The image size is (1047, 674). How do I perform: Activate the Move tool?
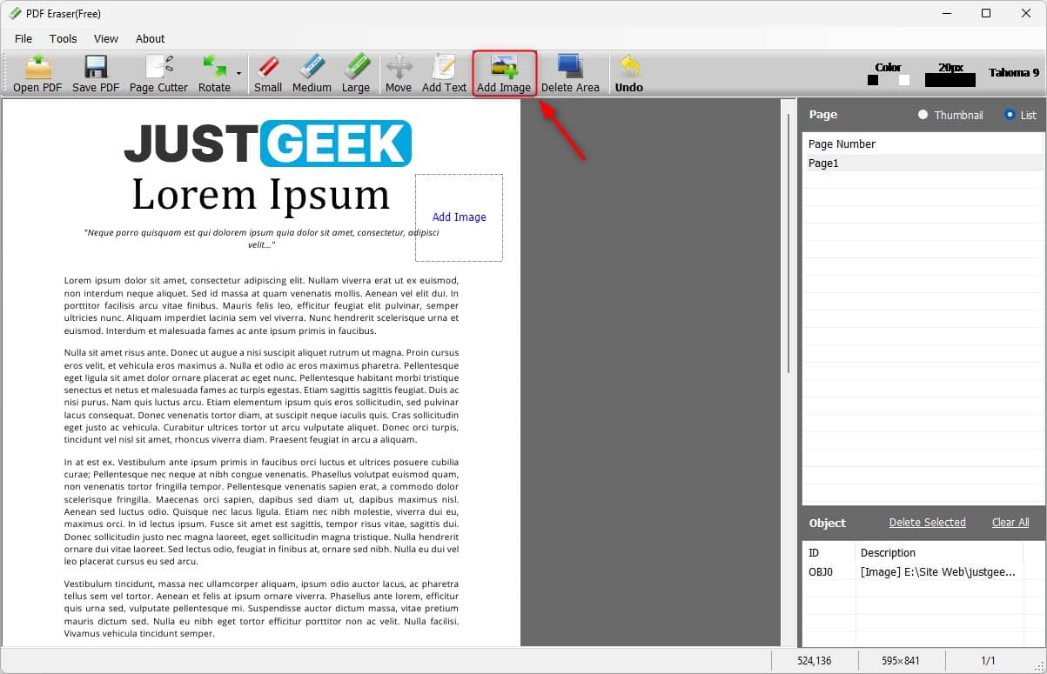(x=399, y=74)
